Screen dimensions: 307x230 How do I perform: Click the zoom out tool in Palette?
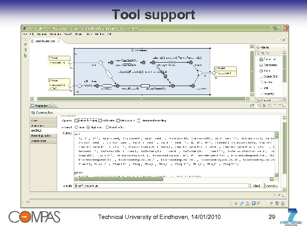click(x=267, y=53)
